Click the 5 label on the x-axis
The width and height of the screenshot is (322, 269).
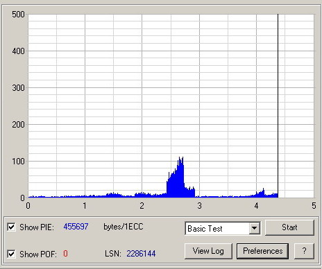[314, 206]
